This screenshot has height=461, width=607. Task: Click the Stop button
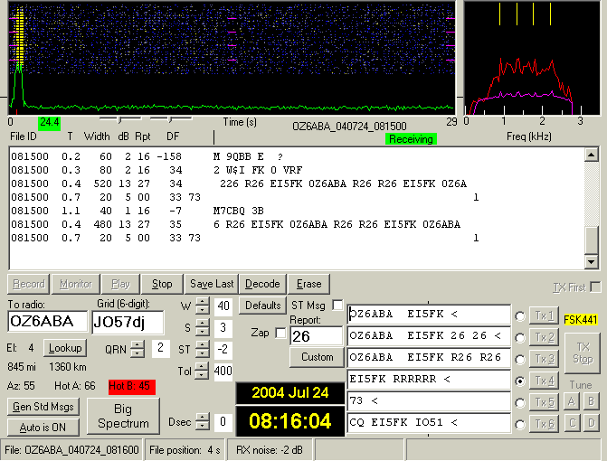(x=162, y=283)
